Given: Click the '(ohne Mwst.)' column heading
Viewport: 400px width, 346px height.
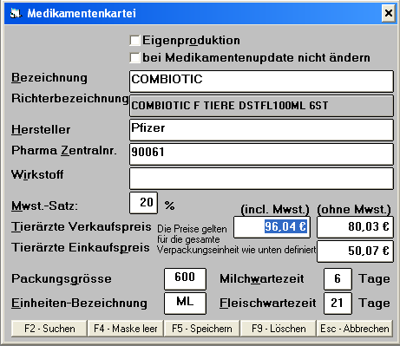Looking at the screenshot, I should point(354,209).
